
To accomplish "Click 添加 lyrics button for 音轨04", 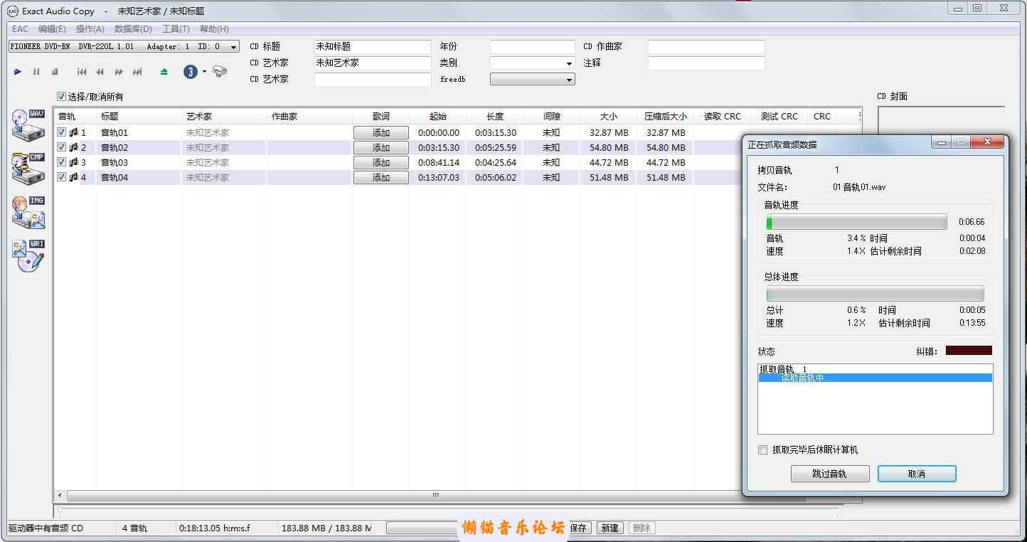I will pyautogui.click(x=381, y=178).
